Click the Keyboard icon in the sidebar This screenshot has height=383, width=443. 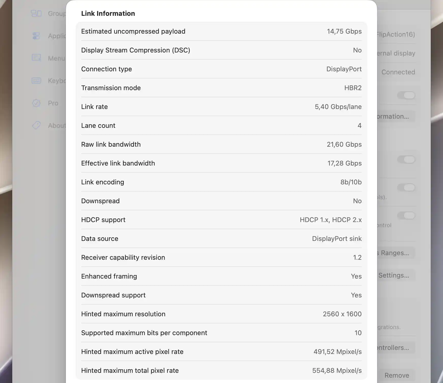tap(36, 80)
